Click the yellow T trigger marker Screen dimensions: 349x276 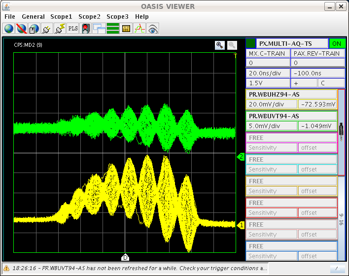[235, 55]
